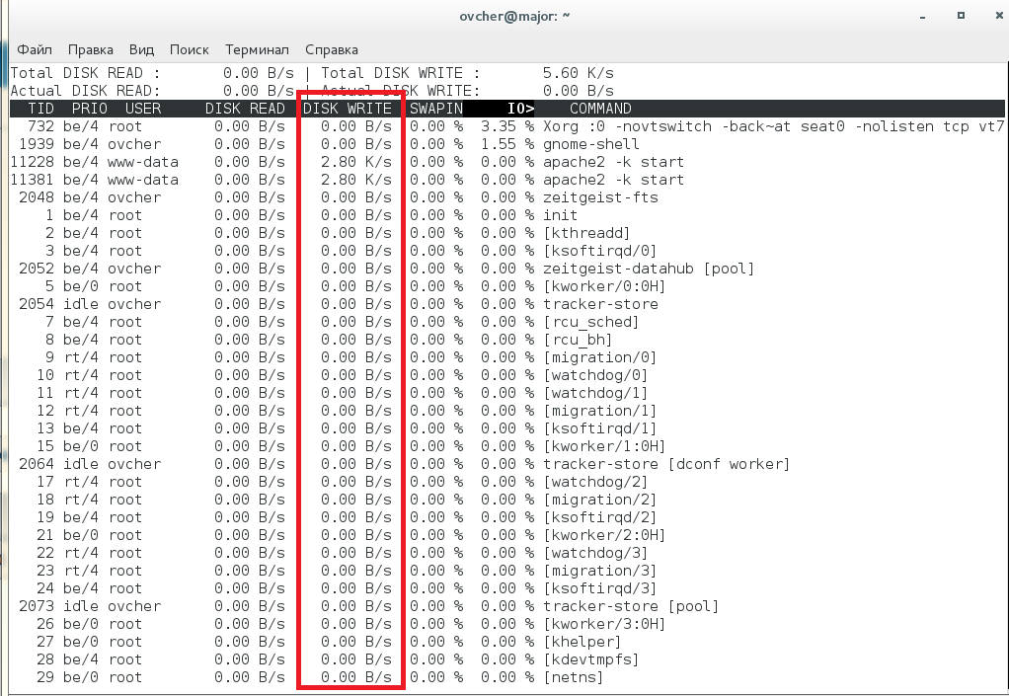The image size is (1009, 696).
Task: Open the Поиск menu
Action: (190, 49)
